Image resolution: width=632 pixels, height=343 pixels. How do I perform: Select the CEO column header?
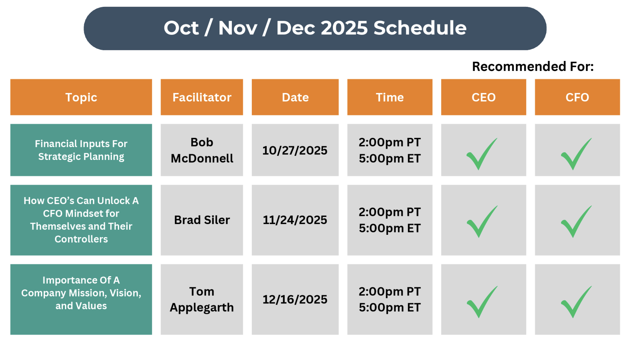point(483,97)
